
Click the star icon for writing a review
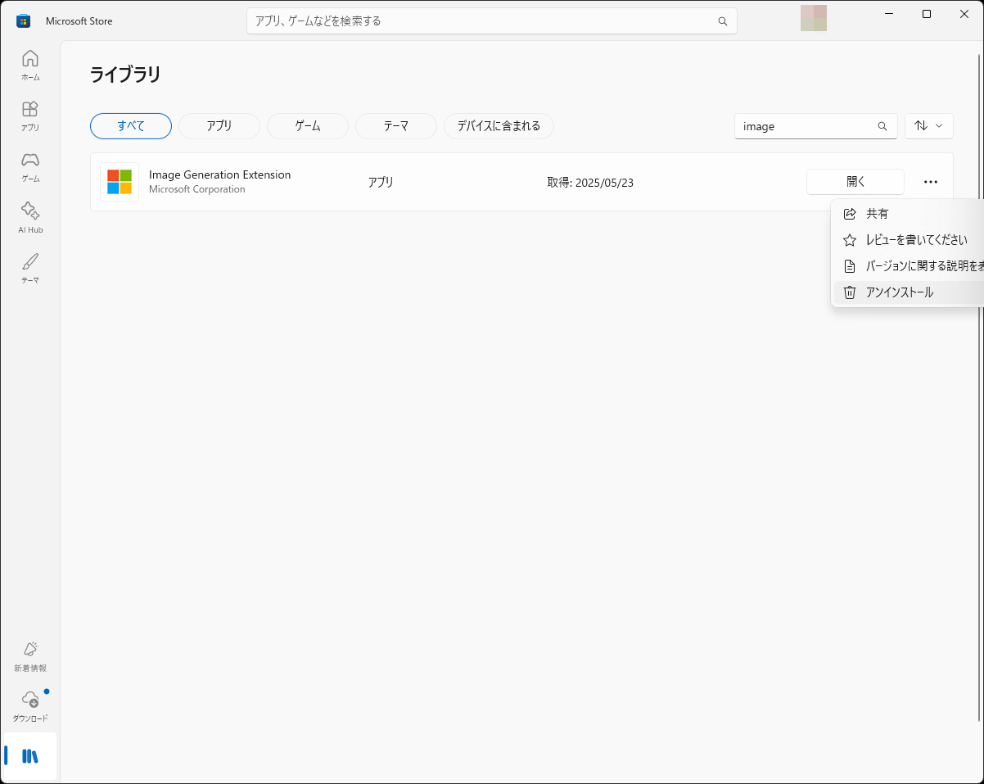(850, 240)
